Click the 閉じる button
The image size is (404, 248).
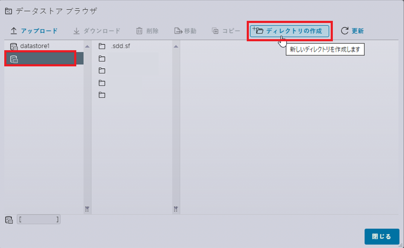[381, 237]
